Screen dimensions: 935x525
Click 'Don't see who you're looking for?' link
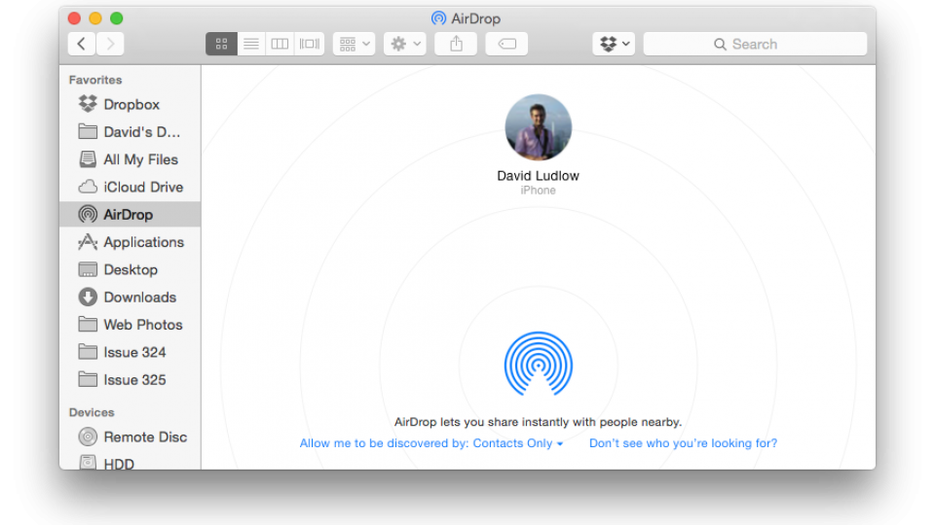[684, 443]
